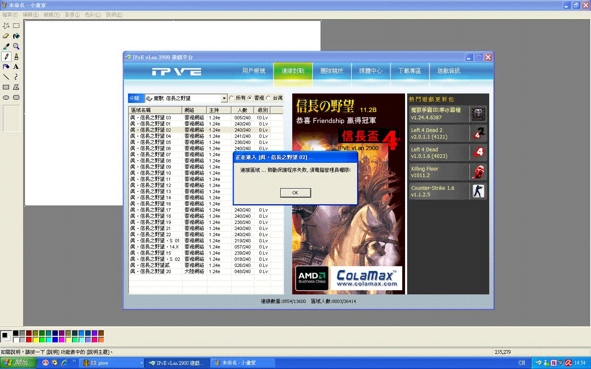Image resolution: width=591 pixels, height=369 pixels.
Task: Select the 所有 region radio button
Action: coord(232,98)
